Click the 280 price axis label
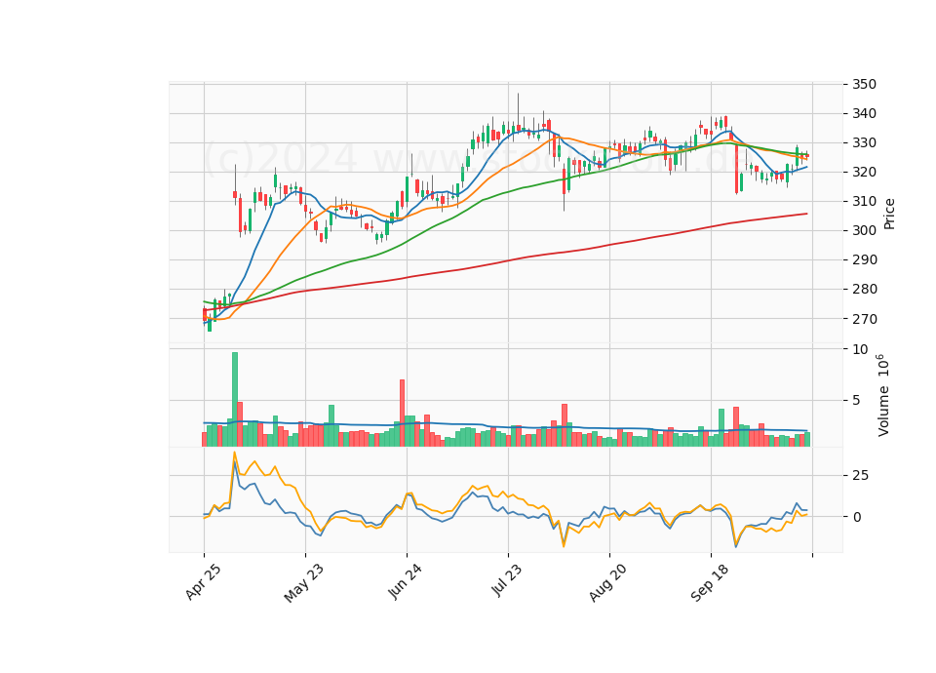 pyautogui.click(x=864, y=289)
